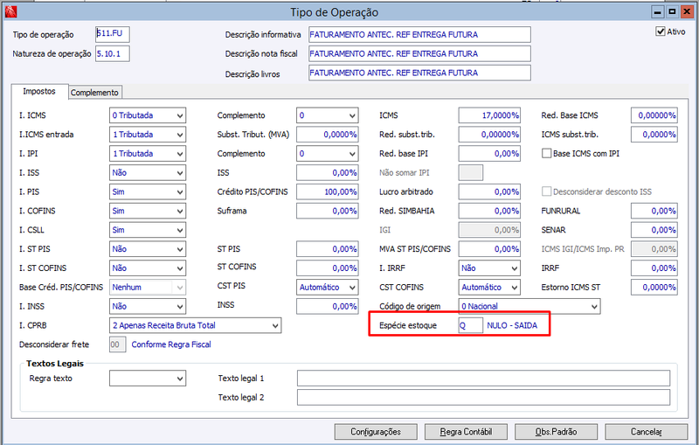Click the FUNRURAL field
699x445 pixels.
[x=654, y=212]
